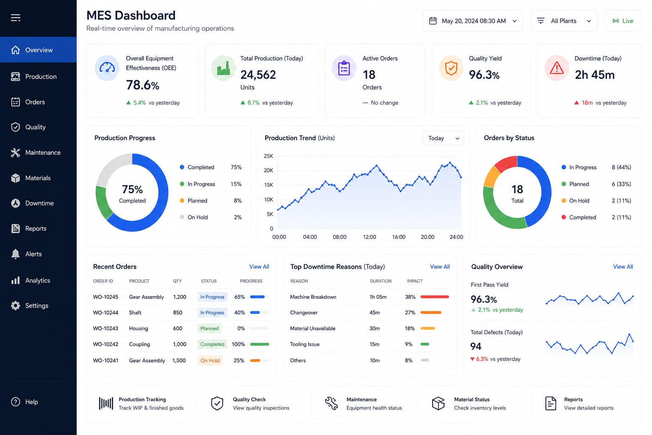
Task: Click the Production sidebar icon
Action: point(15,76)
